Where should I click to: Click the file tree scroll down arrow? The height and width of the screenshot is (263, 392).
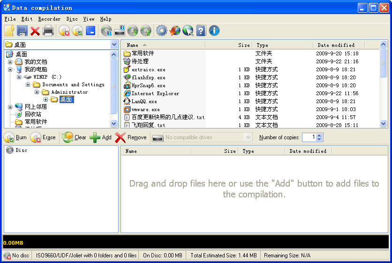coord(114,123)
